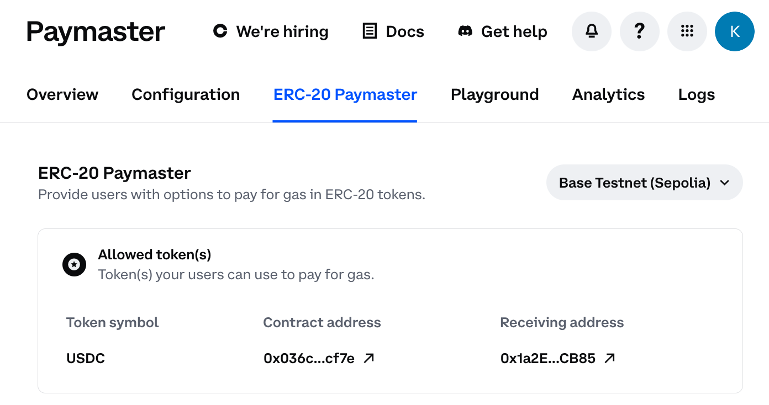Click the question mark help icon
769x405 pixels.
tap(639, 31)
